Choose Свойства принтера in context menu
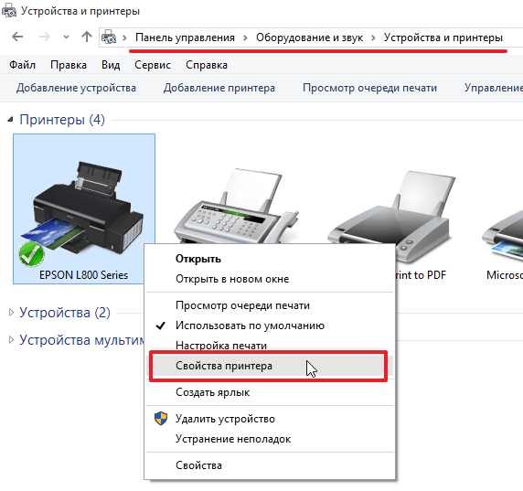 (270, 366)
